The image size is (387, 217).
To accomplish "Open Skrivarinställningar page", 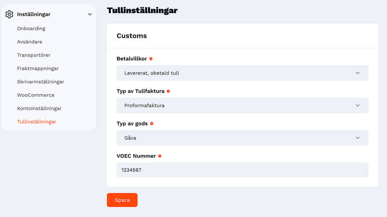I will pos(41,81).
